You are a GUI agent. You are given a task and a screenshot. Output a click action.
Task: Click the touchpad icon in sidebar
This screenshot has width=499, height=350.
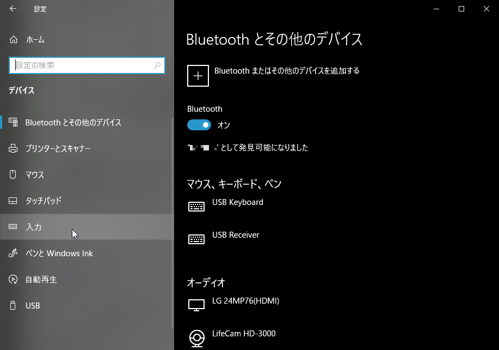pos(13,201)
